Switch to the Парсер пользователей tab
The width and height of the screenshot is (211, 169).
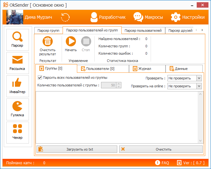click(x=143, y=30)
